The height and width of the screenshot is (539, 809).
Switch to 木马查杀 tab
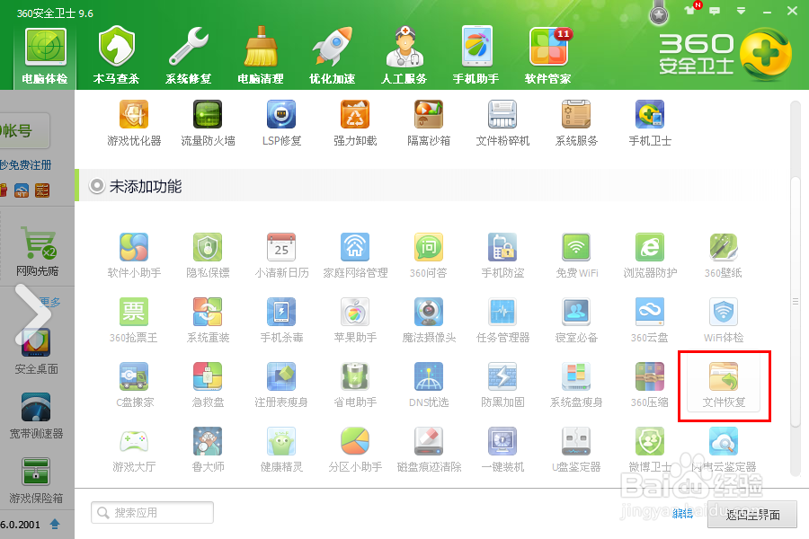(117, 57)
